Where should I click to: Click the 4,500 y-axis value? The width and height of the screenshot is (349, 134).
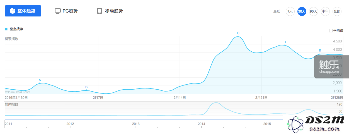pos(337,41)
